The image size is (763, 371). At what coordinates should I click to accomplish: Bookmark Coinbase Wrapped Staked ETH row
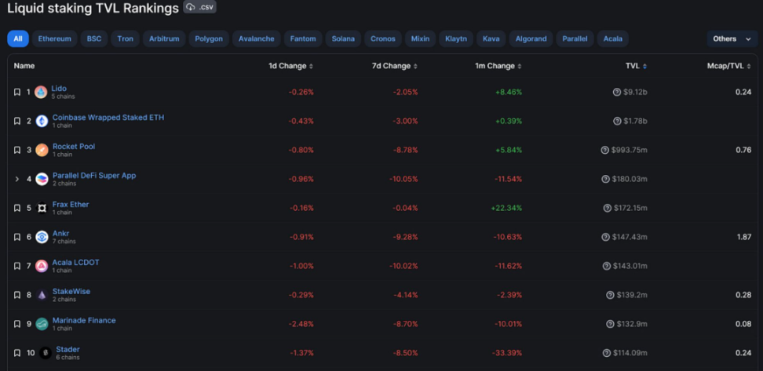click(17, 121)
